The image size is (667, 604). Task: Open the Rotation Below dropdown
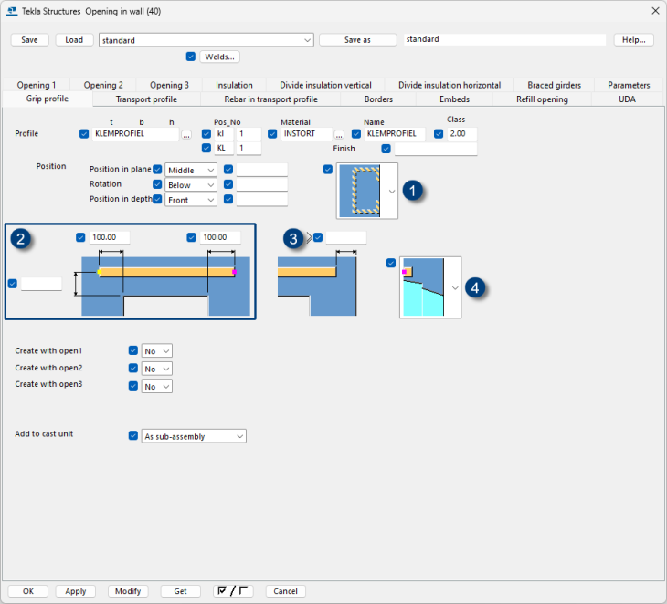[192, 184]
